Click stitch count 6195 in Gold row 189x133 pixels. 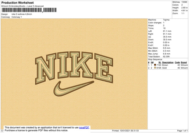pyautogui.click(x=159, y=68)
